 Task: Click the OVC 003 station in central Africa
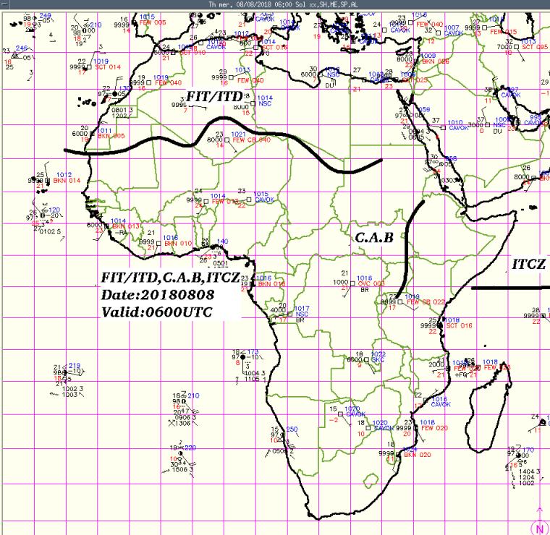(x=372, y=283)
